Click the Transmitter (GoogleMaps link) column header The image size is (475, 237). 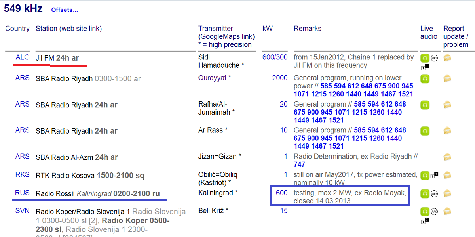pos(226,36)
